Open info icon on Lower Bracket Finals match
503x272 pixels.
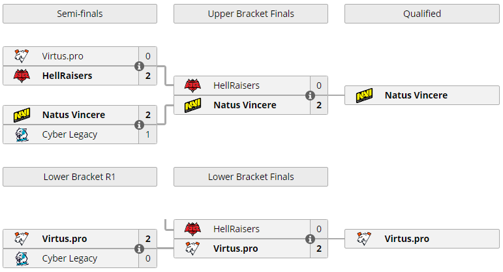(310, 239)
